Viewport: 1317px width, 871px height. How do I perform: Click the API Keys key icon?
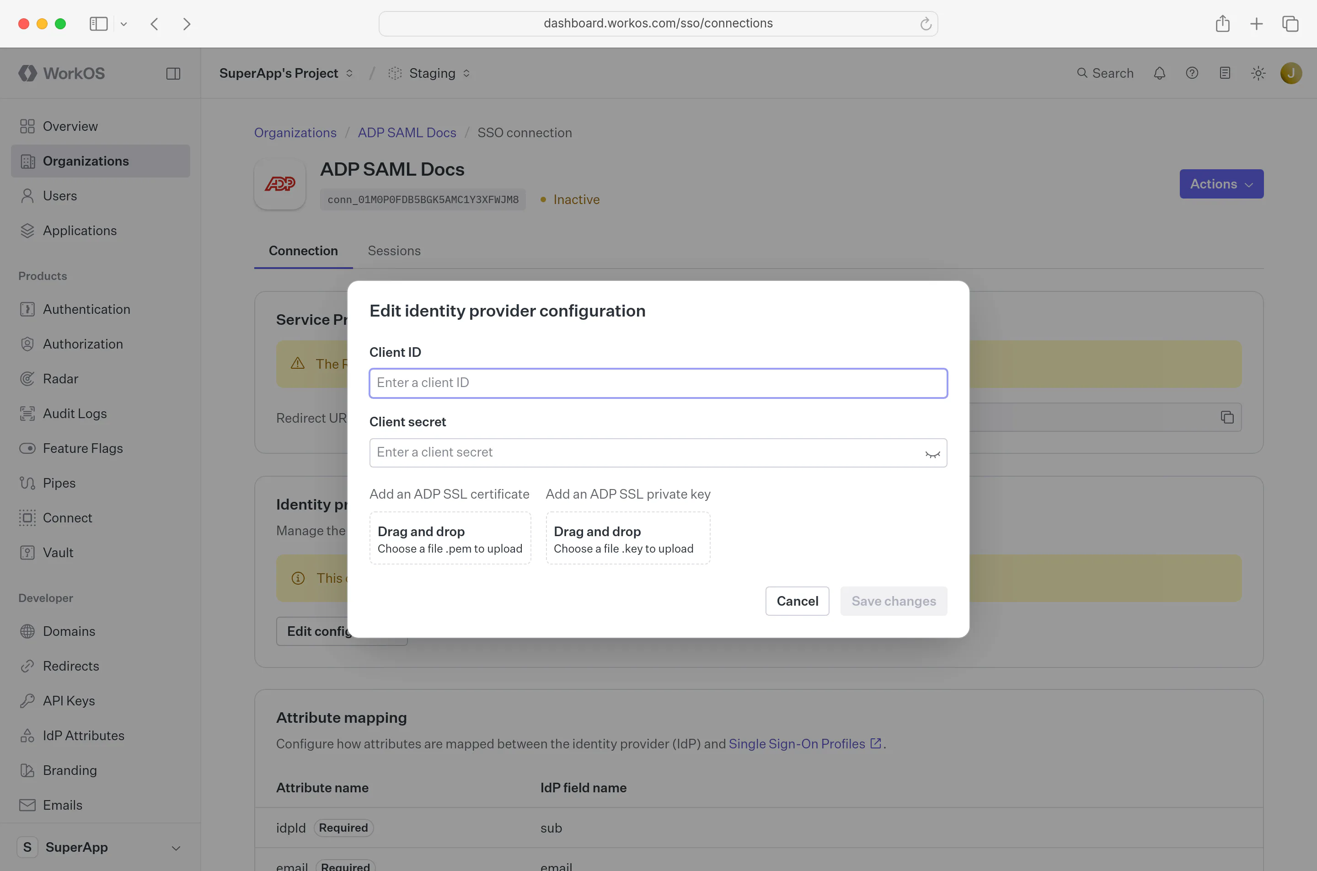[x=27, y=701]
